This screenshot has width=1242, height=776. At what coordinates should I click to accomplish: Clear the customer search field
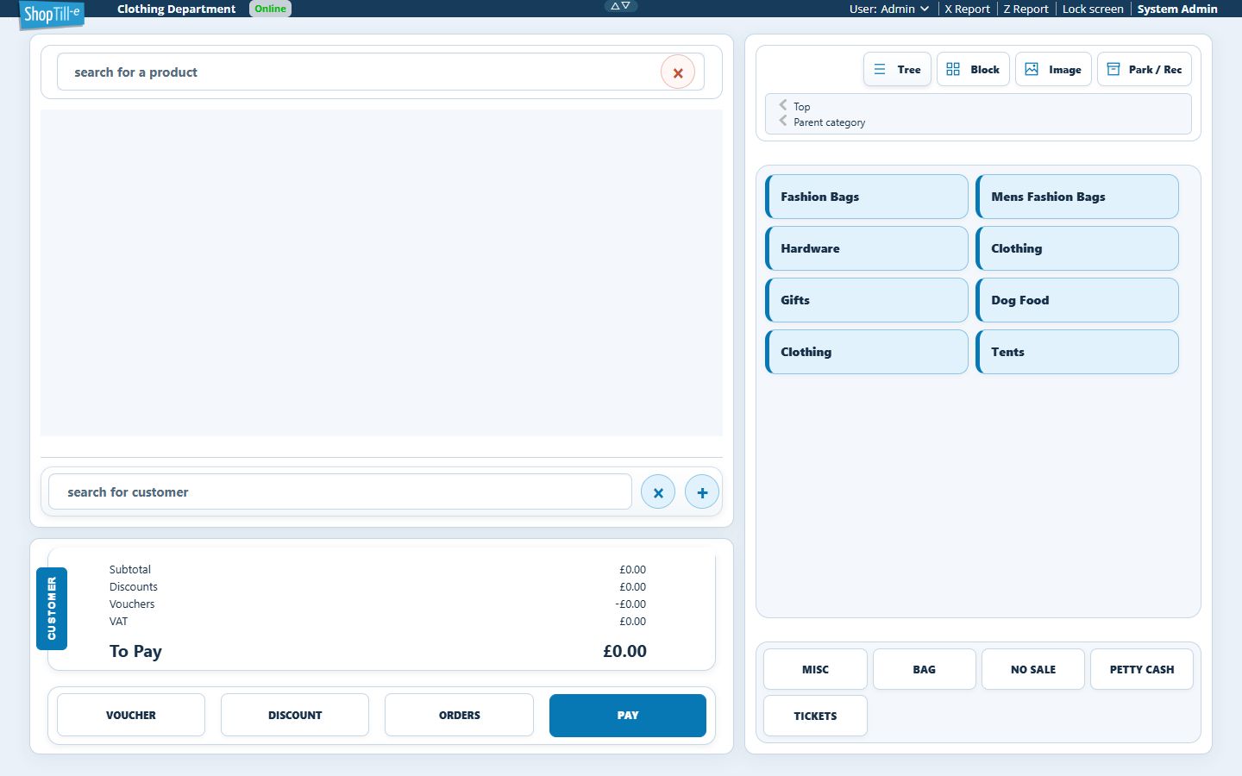pos(658,492)
